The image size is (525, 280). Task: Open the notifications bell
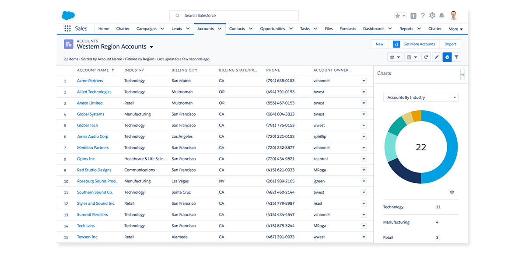(x=442, y=16)
